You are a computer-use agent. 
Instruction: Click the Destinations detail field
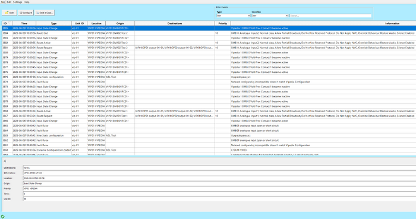click(x=219, y=168)
